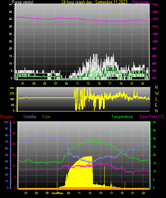The width and height of the screenshot is (166, 198).
Task: Click the 24 hour graph day title
Action: (94, 2)
